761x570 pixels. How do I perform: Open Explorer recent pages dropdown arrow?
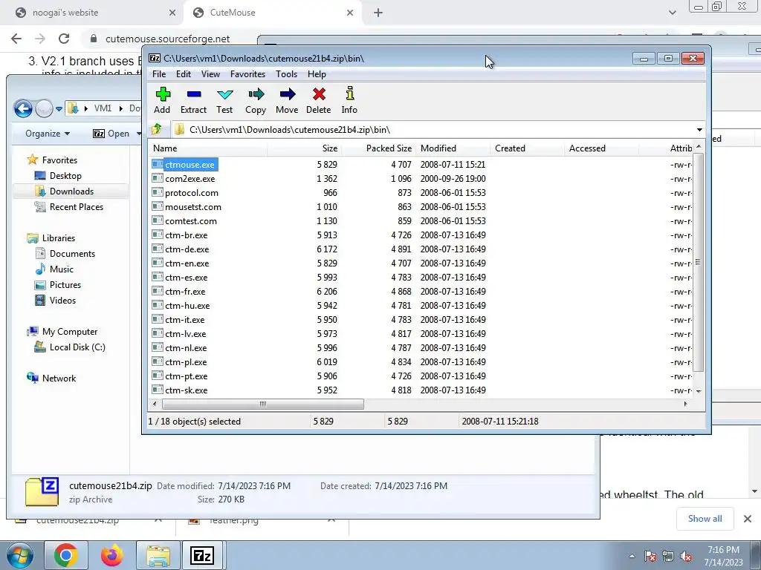(59, 109)
